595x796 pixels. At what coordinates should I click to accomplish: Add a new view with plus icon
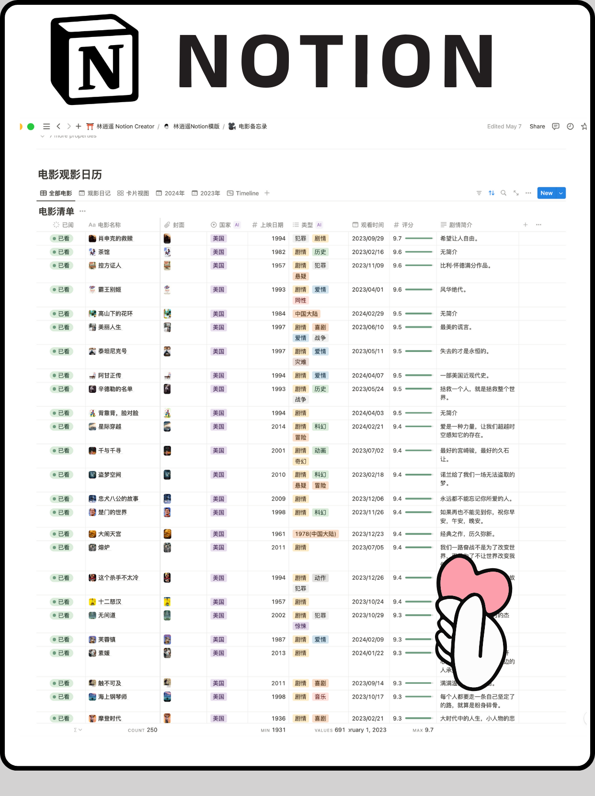click(267, 193)
